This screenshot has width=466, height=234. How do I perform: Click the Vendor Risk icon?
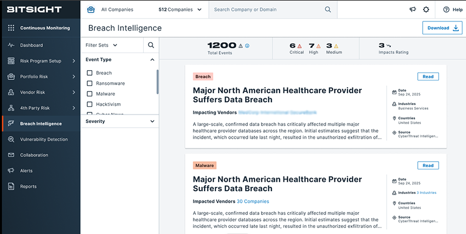(x=11, y=93)
